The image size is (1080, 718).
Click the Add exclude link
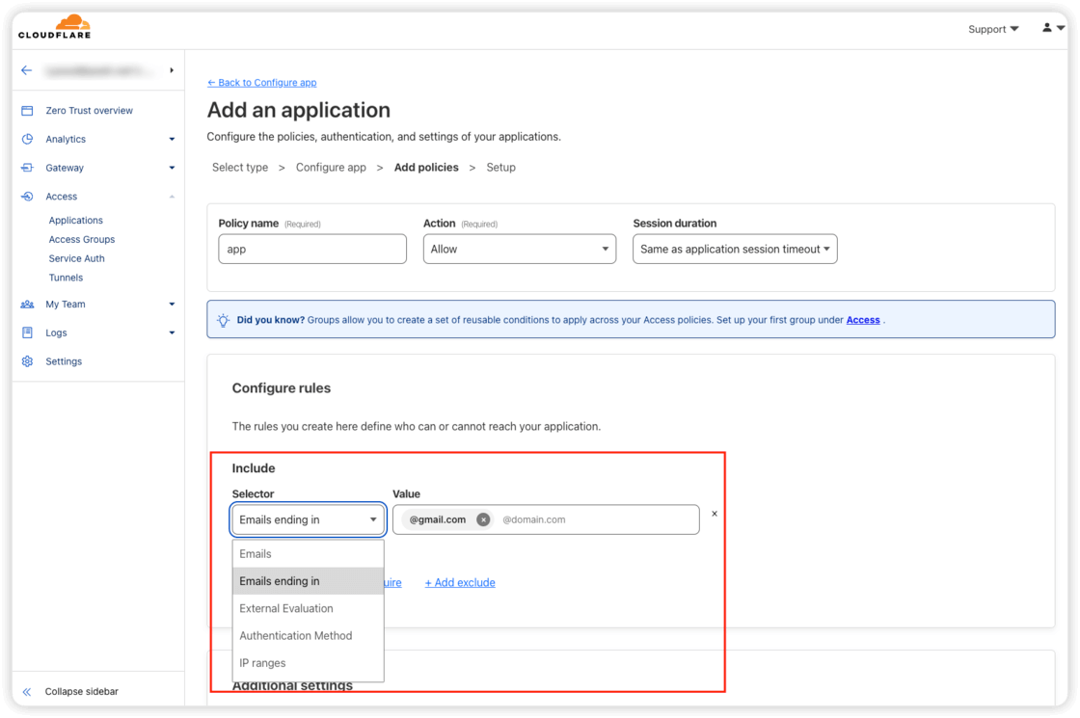[460, 582]
